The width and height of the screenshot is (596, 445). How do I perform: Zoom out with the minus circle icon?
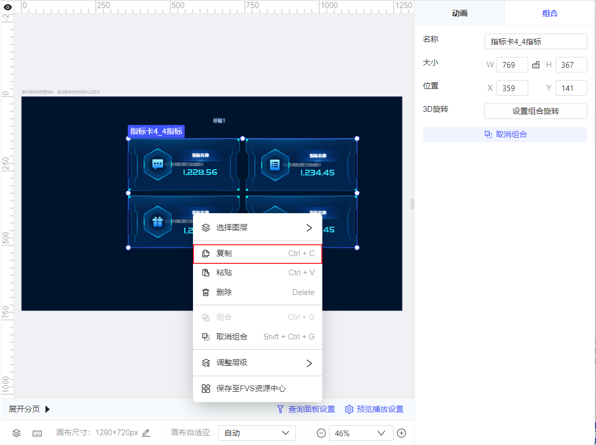pyautogui.click(x=321, y=433)
